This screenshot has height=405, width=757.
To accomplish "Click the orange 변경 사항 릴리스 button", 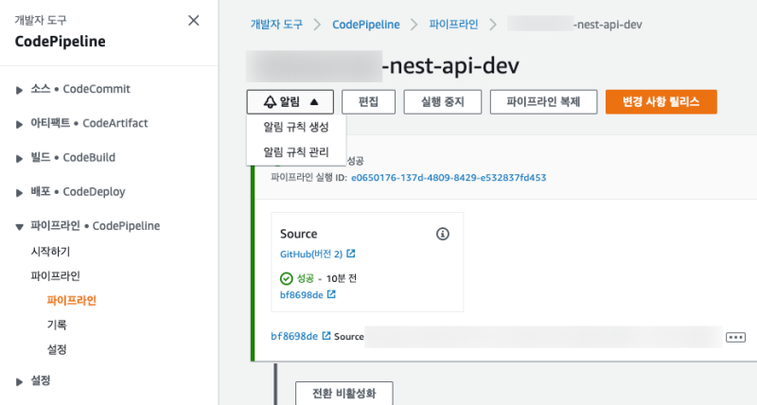I will pos(660,102).
